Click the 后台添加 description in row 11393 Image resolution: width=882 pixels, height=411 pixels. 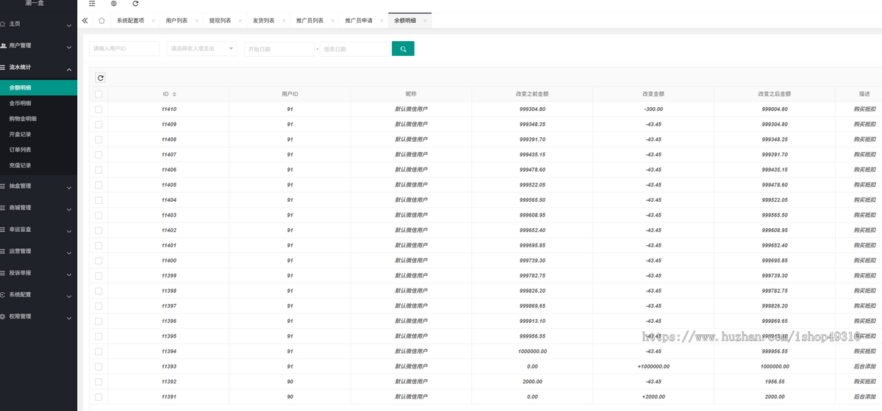[864, 366]
